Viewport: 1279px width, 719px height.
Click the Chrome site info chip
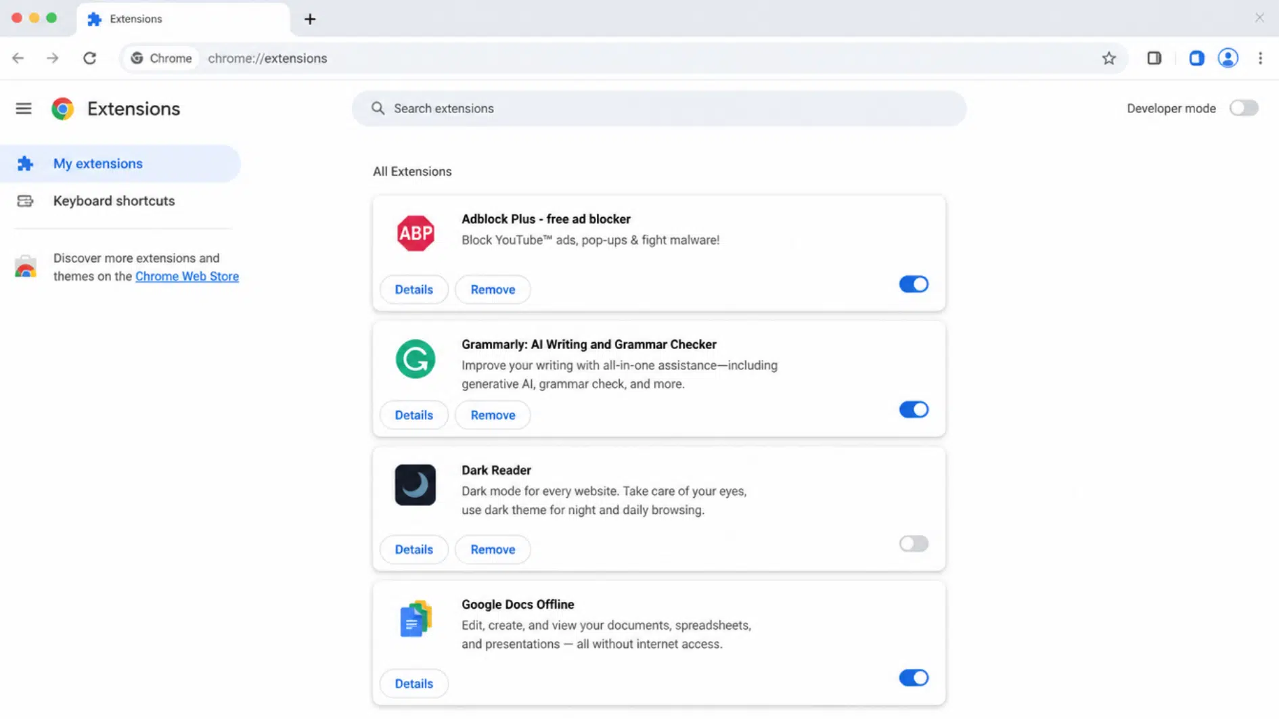tap(161, 58)
